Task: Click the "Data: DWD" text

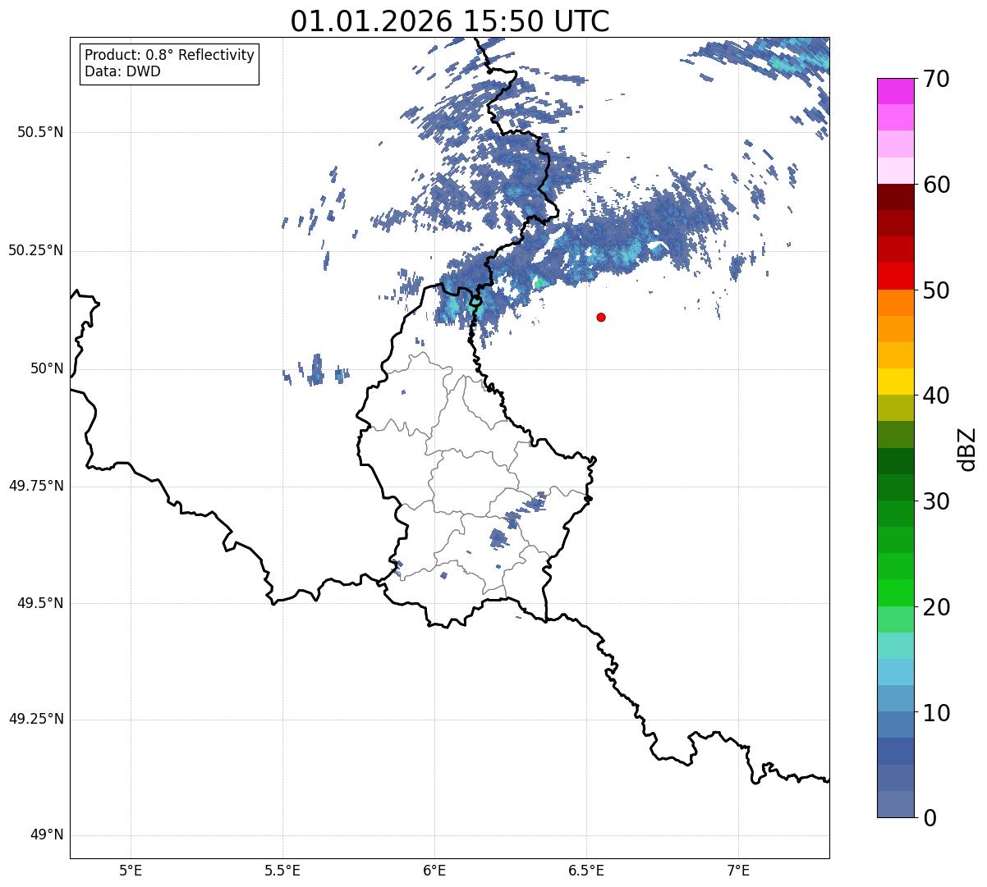Action: pyautogui.click(x=122, y=71)
